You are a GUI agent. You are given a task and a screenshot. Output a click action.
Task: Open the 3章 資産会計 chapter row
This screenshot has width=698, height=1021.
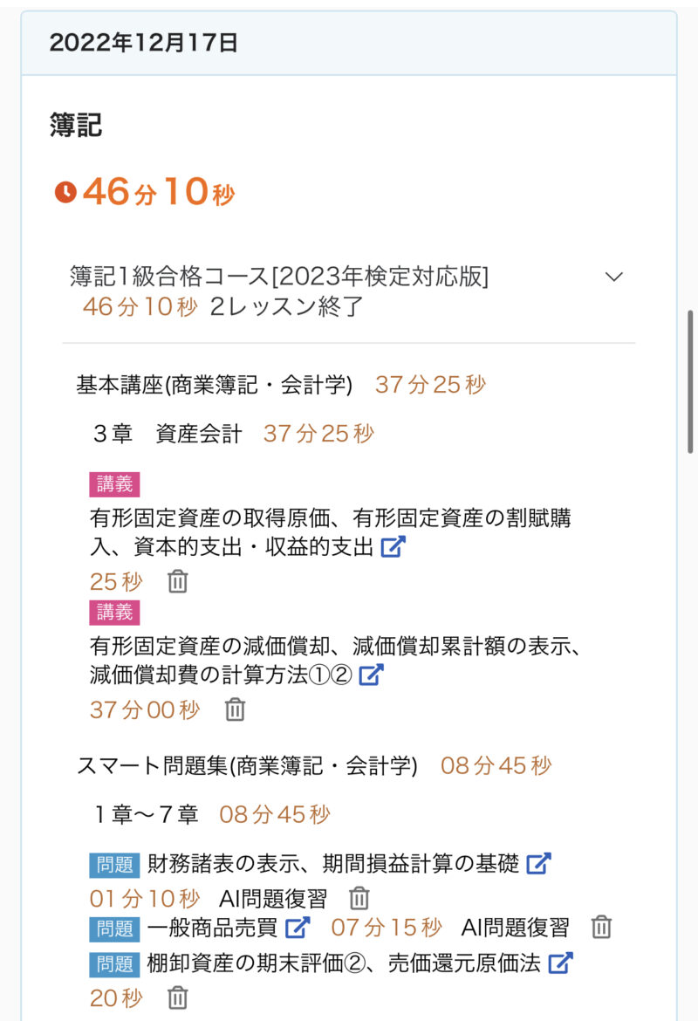click(167, 433)
